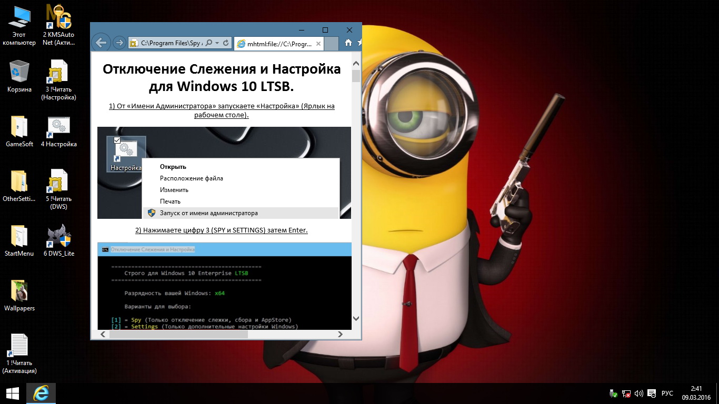
Task: Click the clock showing 2:41 09.03.2016
Action: pos(696,393)
